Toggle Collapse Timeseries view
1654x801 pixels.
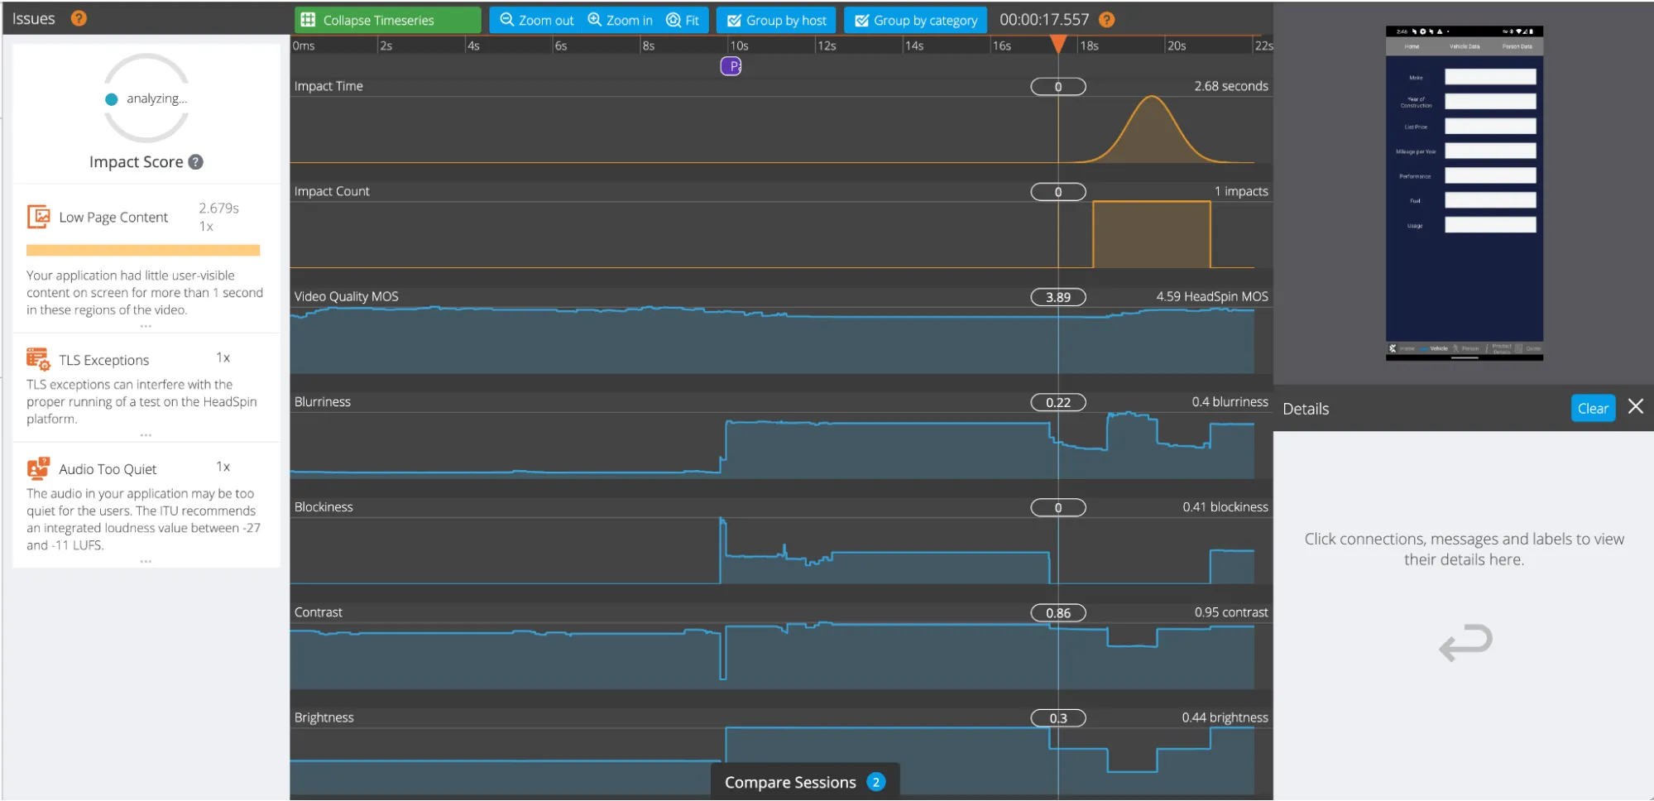386,19
